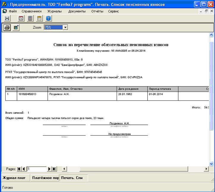Switch to the Платёжное пор tab
The image size is (215, 192).
(45, 178)
